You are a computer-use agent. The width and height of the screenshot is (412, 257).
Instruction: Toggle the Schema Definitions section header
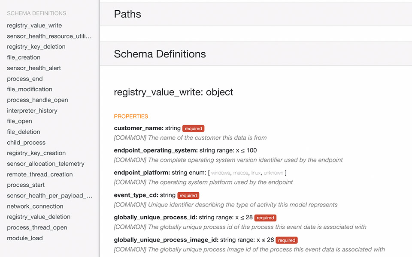coord(160,54)
